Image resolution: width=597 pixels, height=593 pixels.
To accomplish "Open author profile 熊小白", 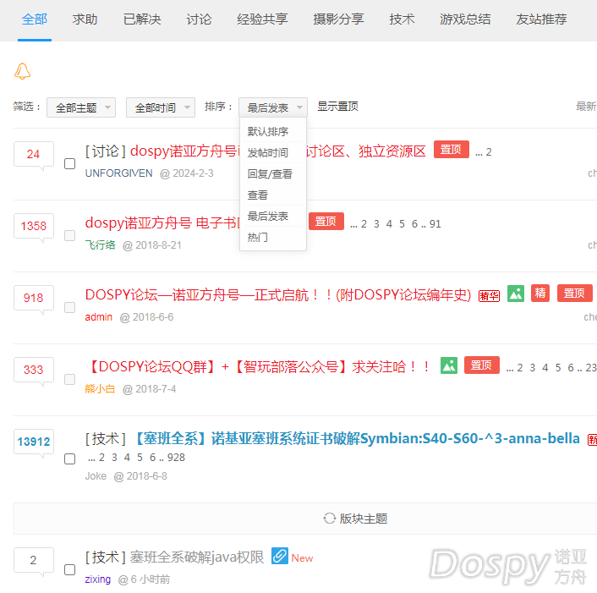I will click(100, 389).
